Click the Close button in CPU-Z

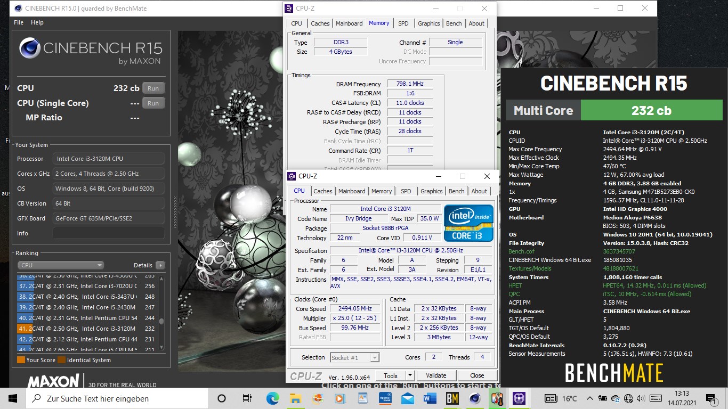[x=477, y=375]
